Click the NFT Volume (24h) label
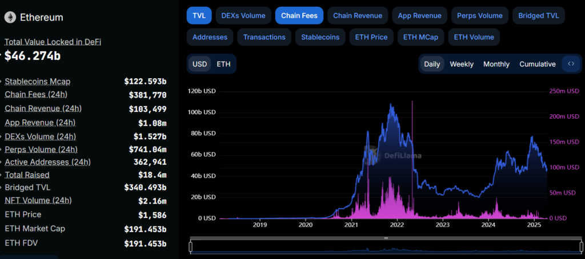Image resolution: width=585 pixels, height=259 pixels. tap(38, 200)
